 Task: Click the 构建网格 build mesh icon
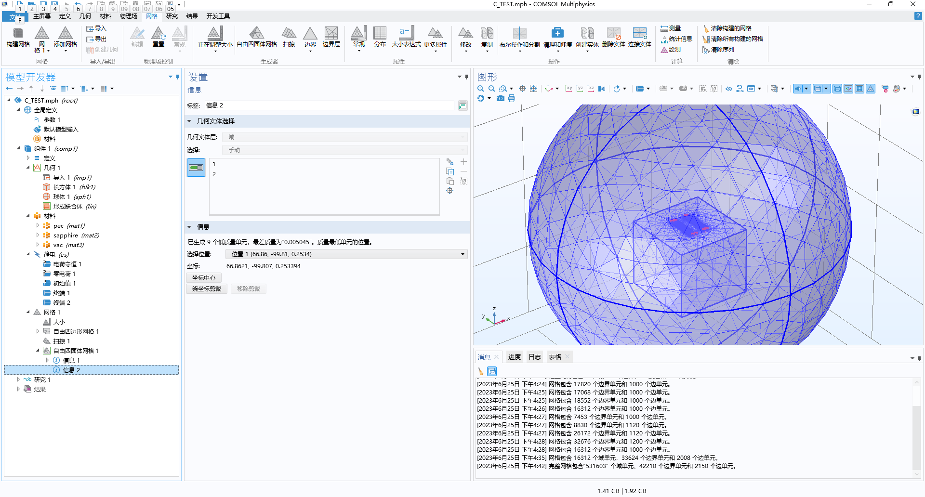[x=18, y=38]
